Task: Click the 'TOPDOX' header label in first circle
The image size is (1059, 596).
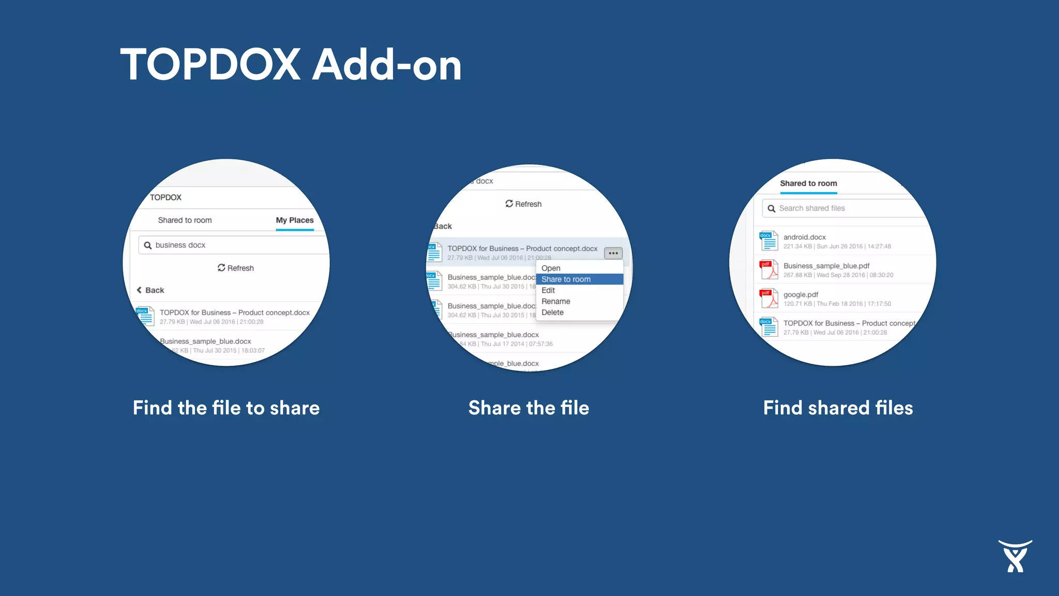Action: point(165,198)
